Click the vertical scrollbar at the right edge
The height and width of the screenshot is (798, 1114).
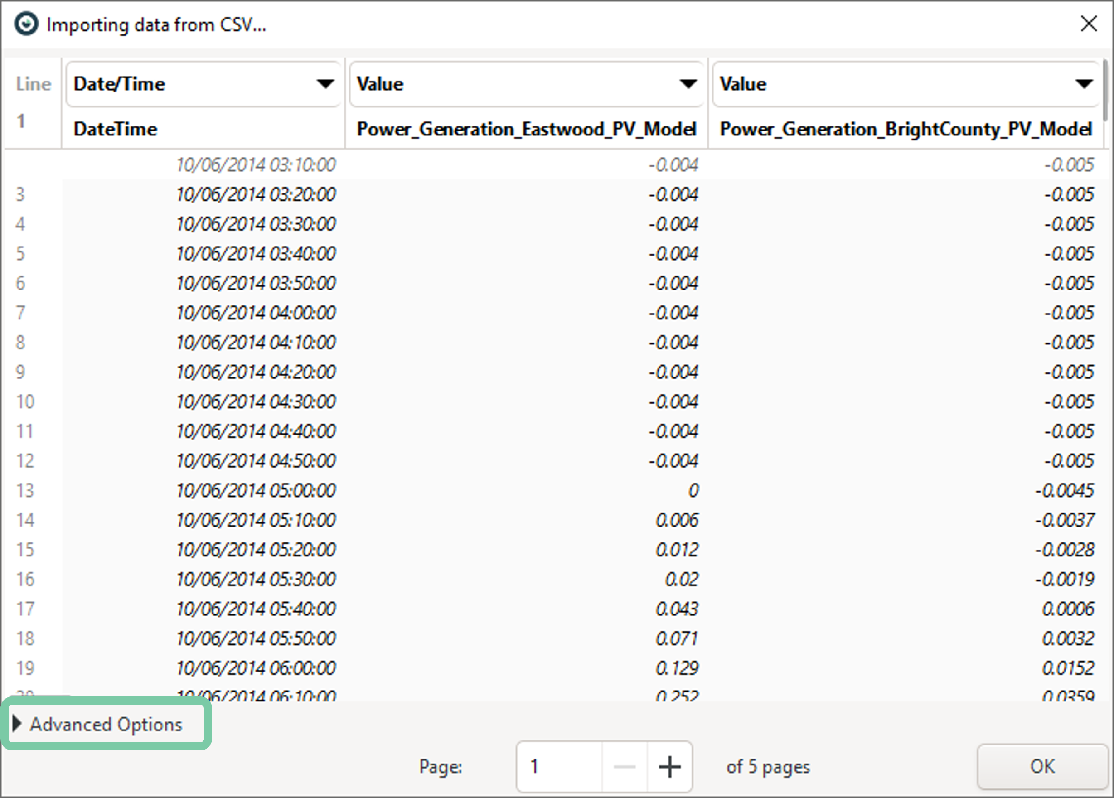pos(1105,90)
